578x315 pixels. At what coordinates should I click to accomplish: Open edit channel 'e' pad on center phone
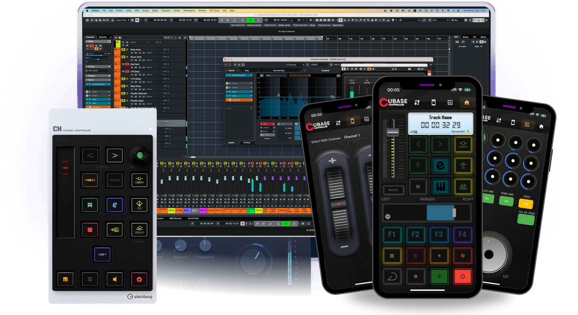point(440,165)
